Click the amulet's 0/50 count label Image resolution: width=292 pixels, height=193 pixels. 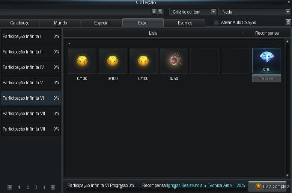[x=174, y=79]
